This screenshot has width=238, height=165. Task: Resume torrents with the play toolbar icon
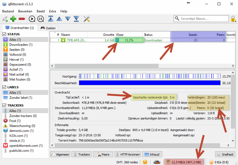pyautogui.click(x=32, y=19)
